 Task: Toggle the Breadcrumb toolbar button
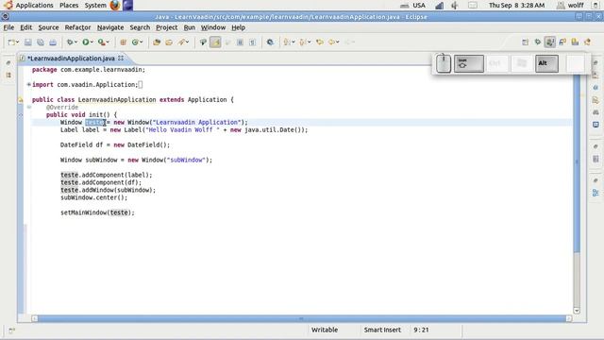click(203, 42)
